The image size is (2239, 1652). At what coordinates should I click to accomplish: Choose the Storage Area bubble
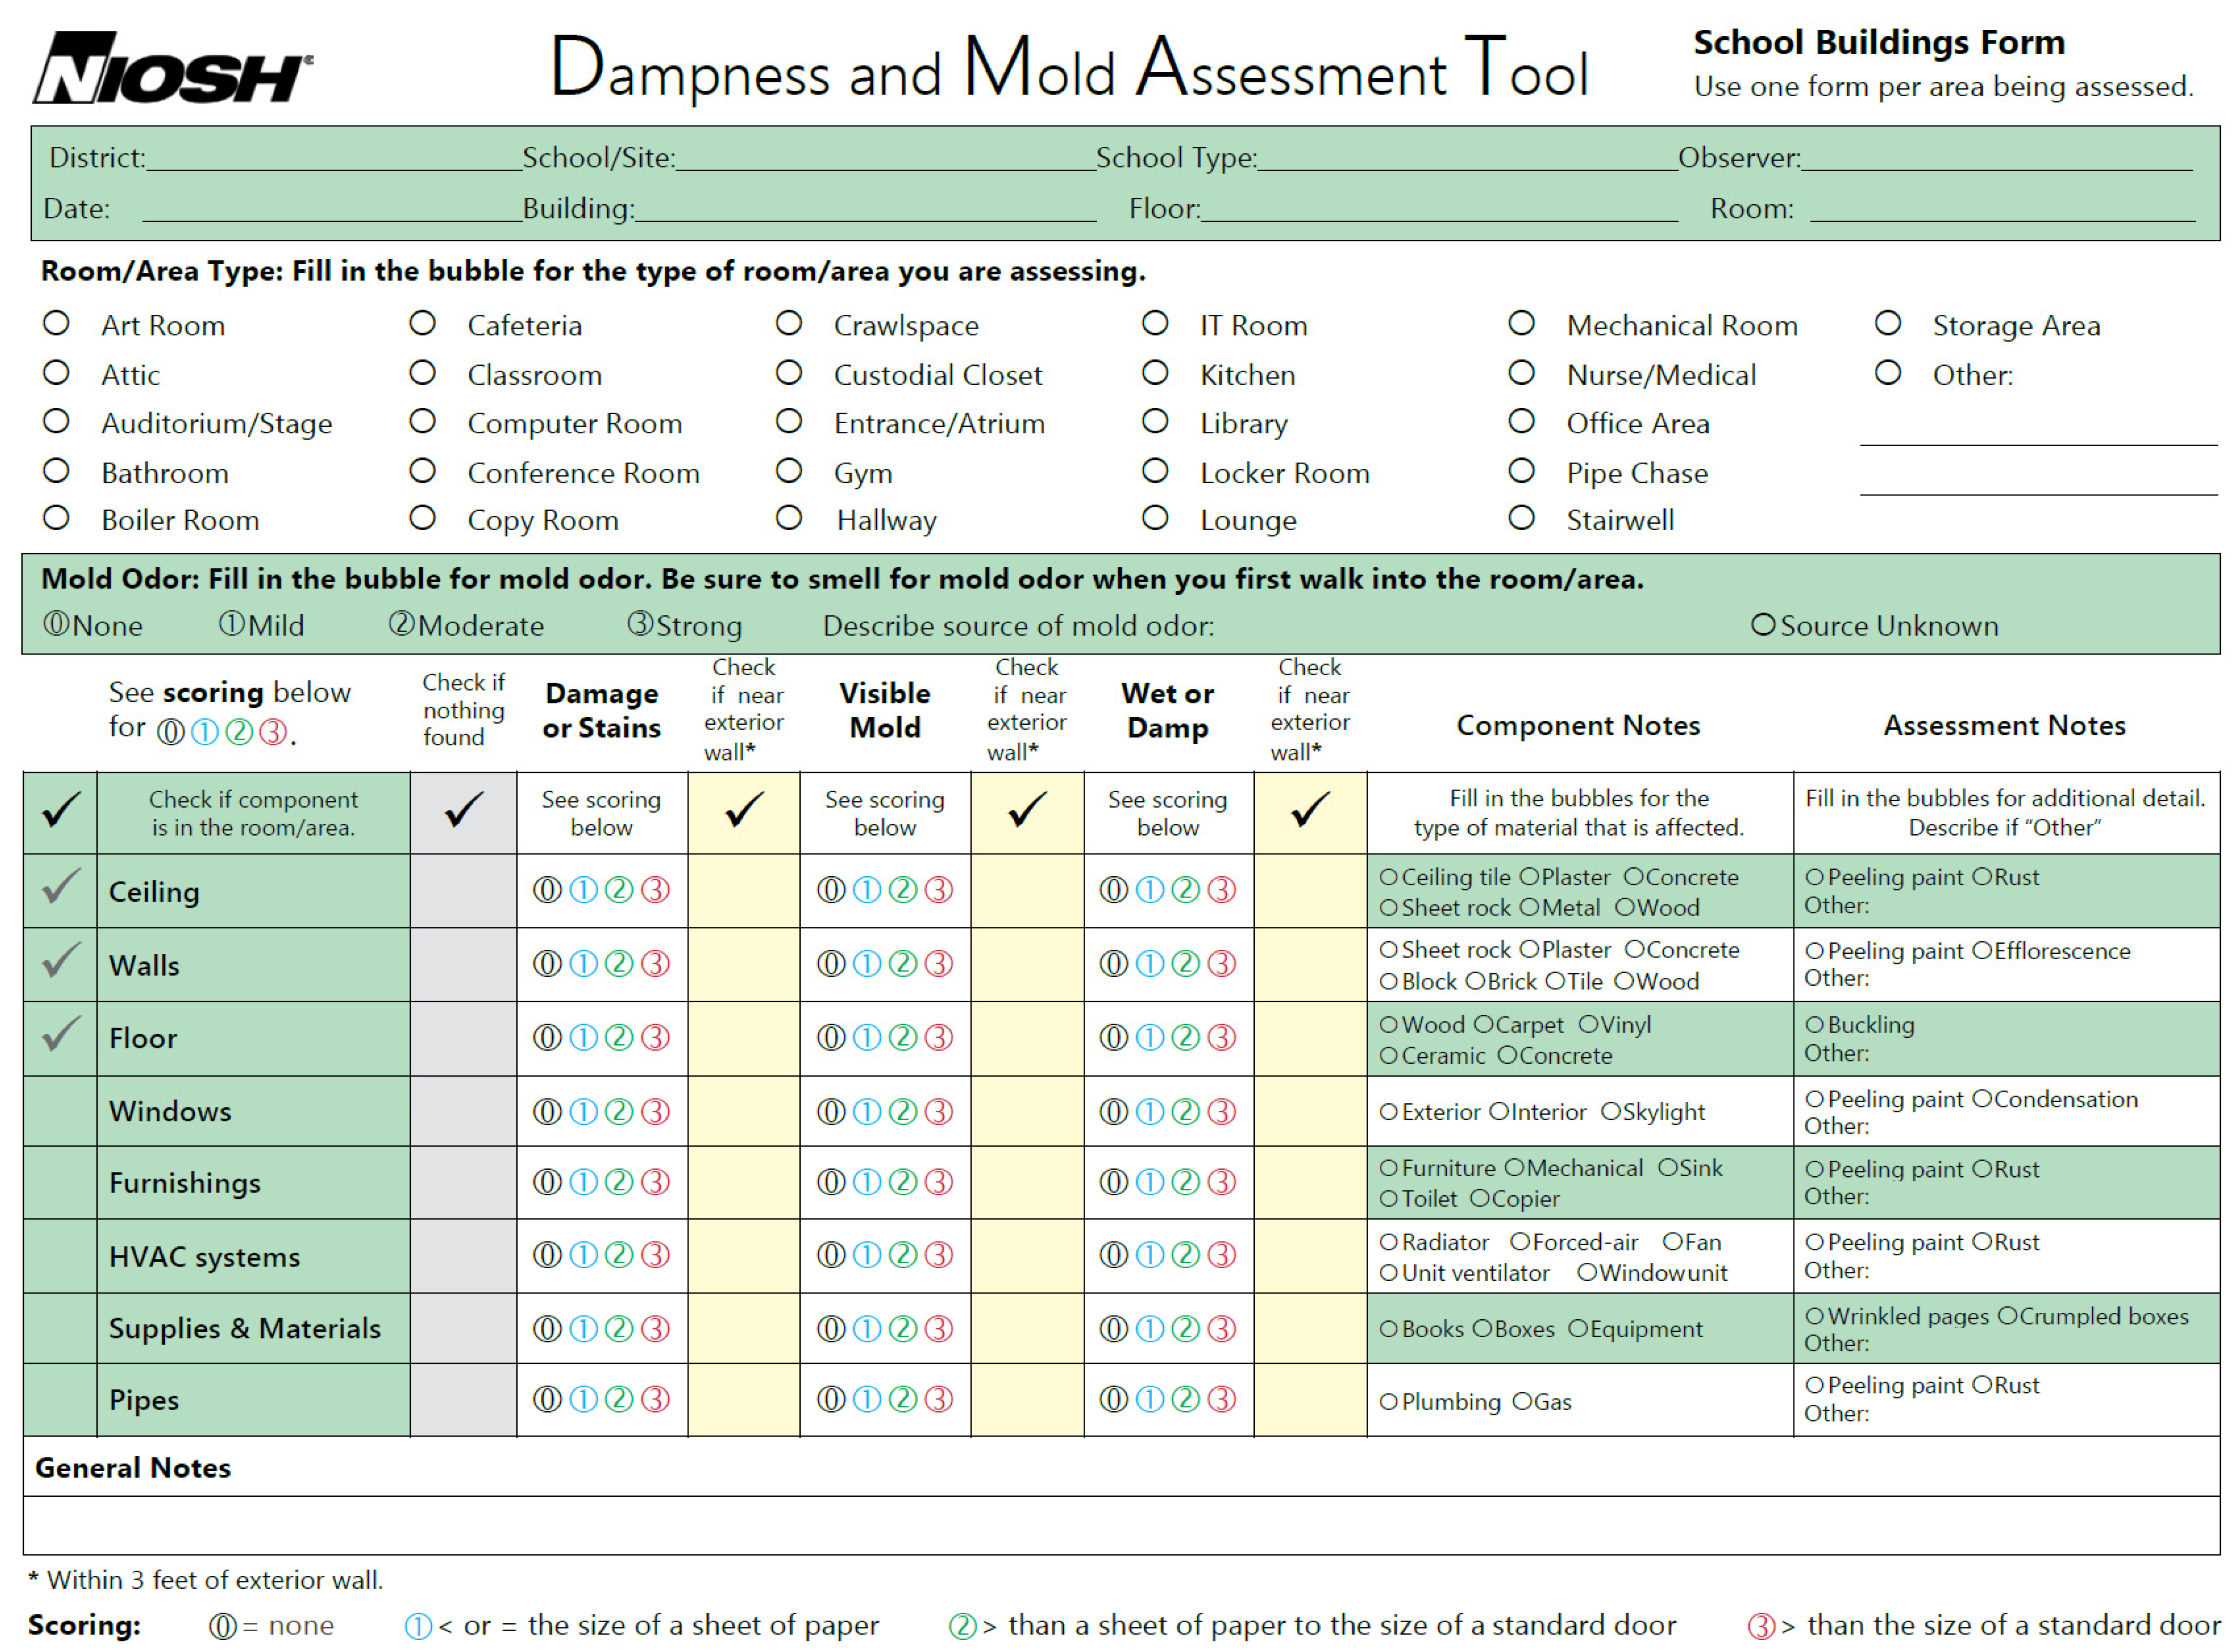pos(1888,324)
